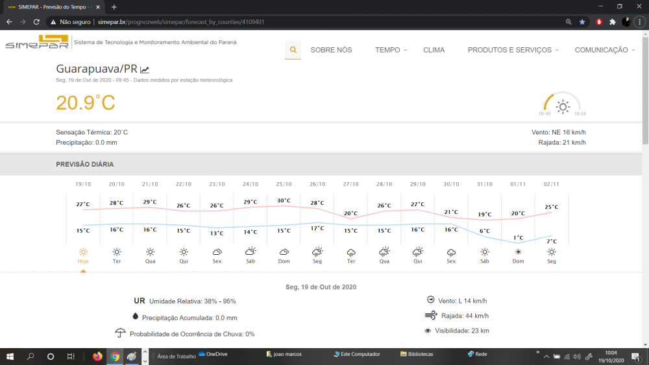Expand the TEMPO dropdown menu
The image size is (649, 365).
click(x=391, y=50)
